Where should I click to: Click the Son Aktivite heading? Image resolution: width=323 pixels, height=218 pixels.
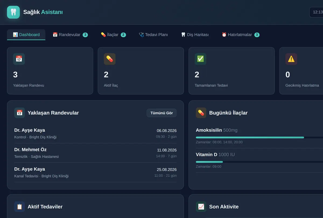tap(224, 207)
